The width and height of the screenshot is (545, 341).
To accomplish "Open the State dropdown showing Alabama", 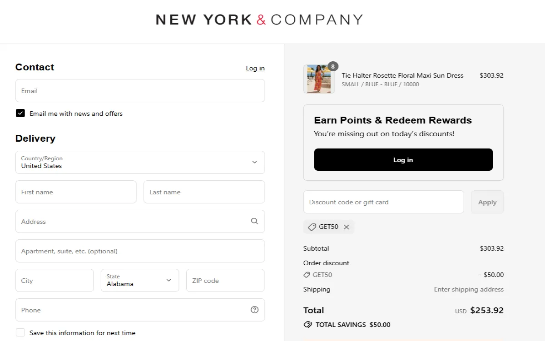I will click(x=140, y=280).
